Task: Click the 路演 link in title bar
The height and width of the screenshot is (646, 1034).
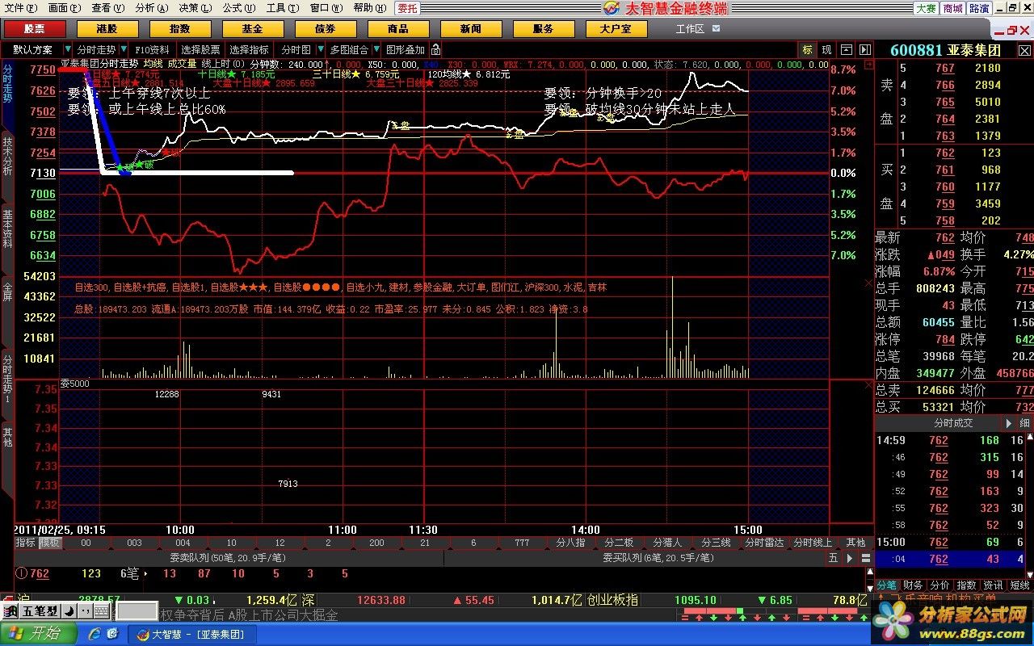Action: coord(978,8)
